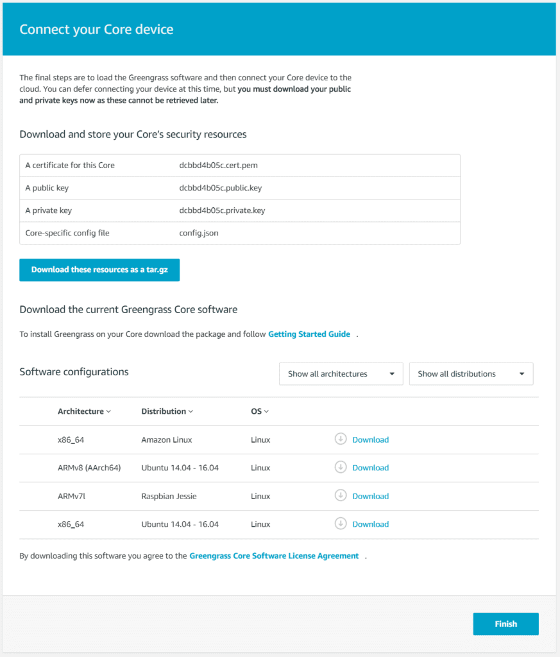Click the Finish button
This screenshot has height=657, width=560.
click(x=505, y=624)
